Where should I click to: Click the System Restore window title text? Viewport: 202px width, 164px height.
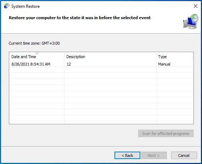pyautogui.click(x=26, y=6)
